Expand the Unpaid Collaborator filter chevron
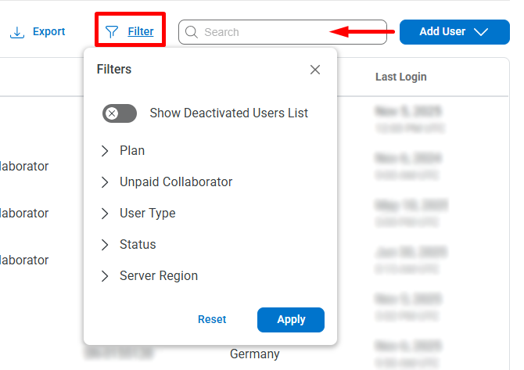 coord(105,182)
